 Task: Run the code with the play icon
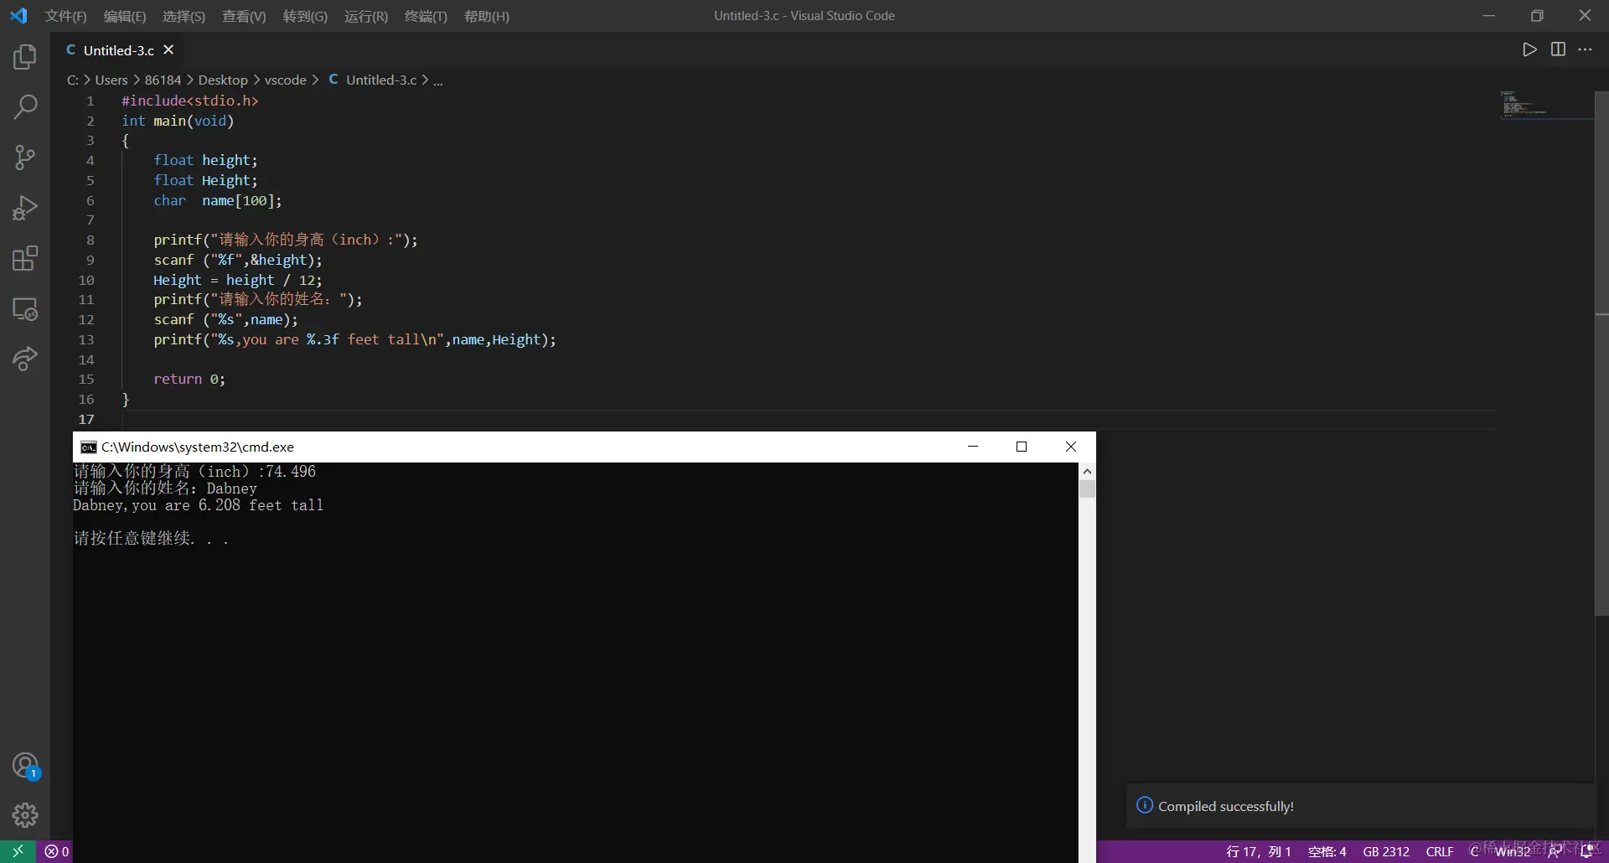coord(1529,49)
